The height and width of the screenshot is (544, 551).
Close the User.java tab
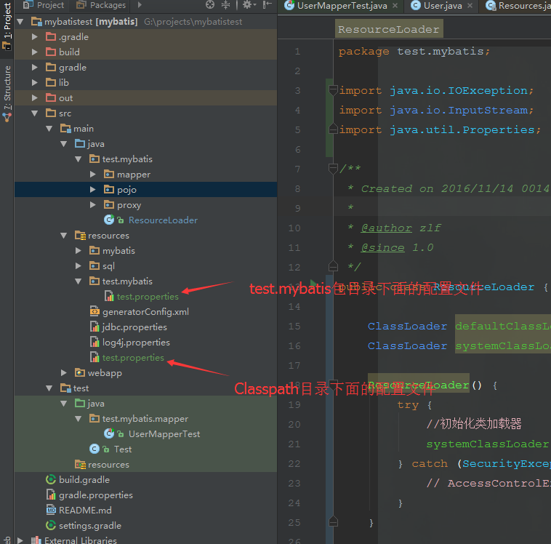pos(470,6)
